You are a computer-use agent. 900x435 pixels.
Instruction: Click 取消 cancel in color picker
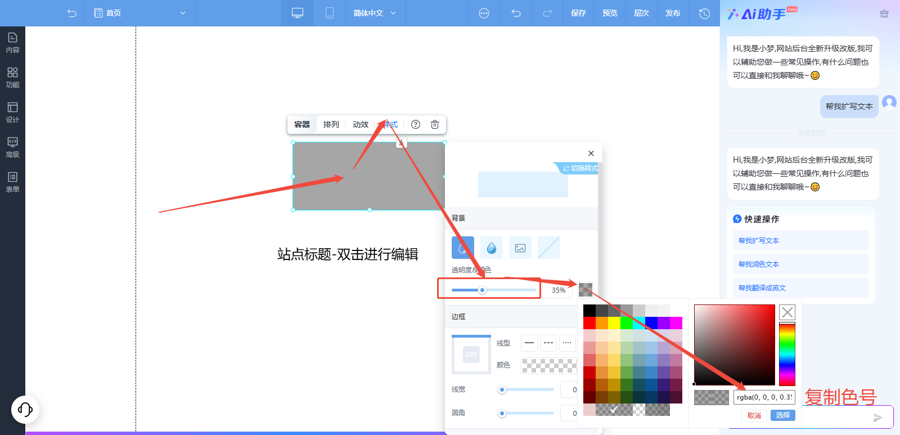click(x=754, y=416)
